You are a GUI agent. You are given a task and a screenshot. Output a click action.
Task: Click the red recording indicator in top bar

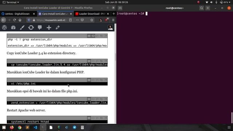(198, 2)
